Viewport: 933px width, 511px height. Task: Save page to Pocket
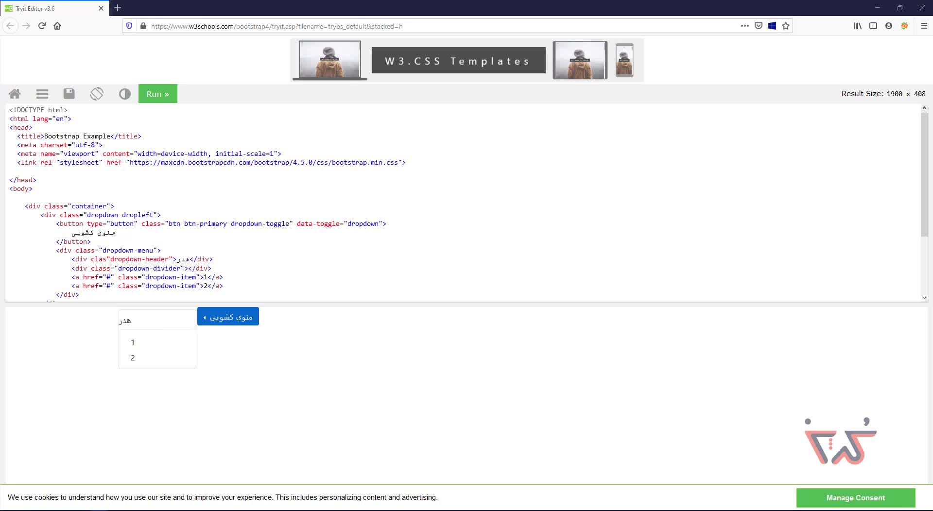(x=759, y=26)
